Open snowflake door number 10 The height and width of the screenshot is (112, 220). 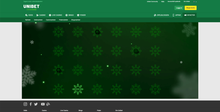97,51
